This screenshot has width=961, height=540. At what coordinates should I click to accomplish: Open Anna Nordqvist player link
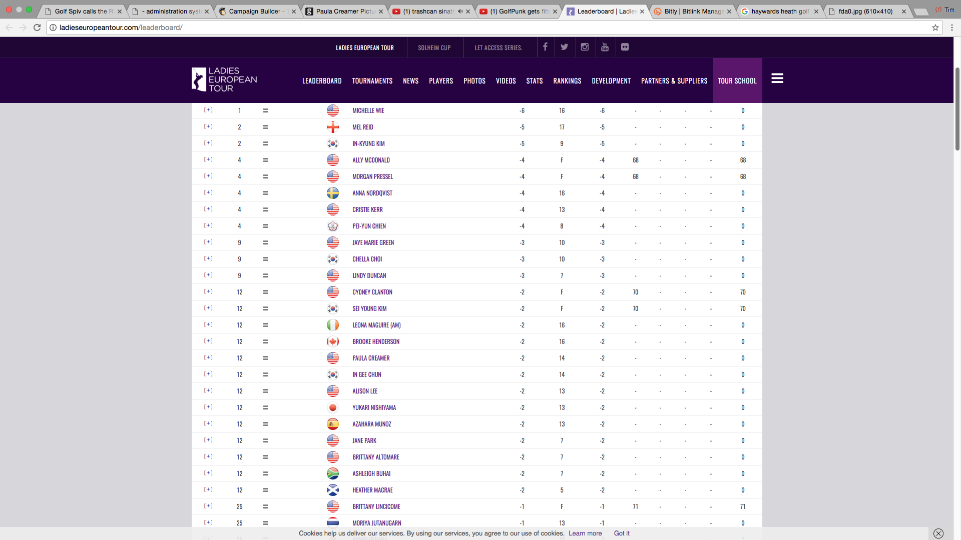click(372, 193)
